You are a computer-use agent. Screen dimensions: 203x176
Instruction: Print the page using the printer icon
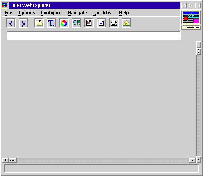point(114,23)
